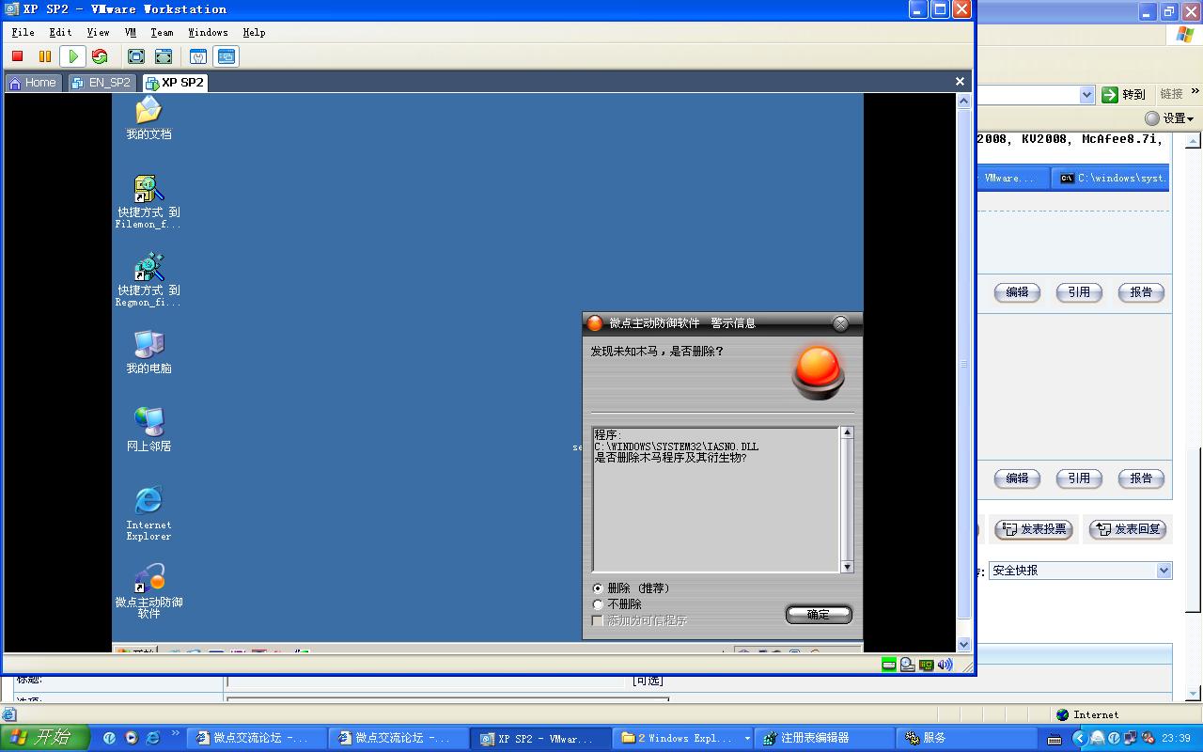Open the 2 Windows Explorer taskbar group
Screen dimensions: 1203x752
click(684, 738)
